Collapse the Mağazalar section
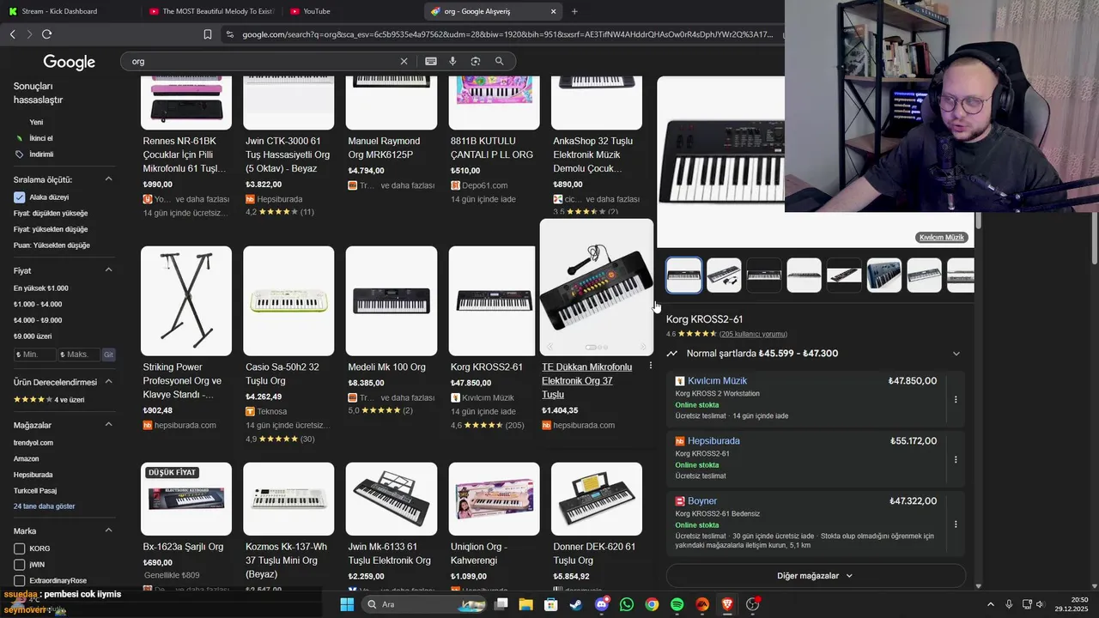This screenshot has height=618, width=1099. 108,425
